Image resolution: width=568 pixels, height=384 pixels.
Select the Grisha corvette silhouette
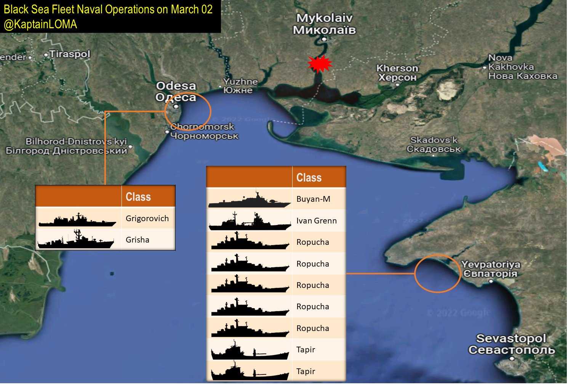coord(76,239)
